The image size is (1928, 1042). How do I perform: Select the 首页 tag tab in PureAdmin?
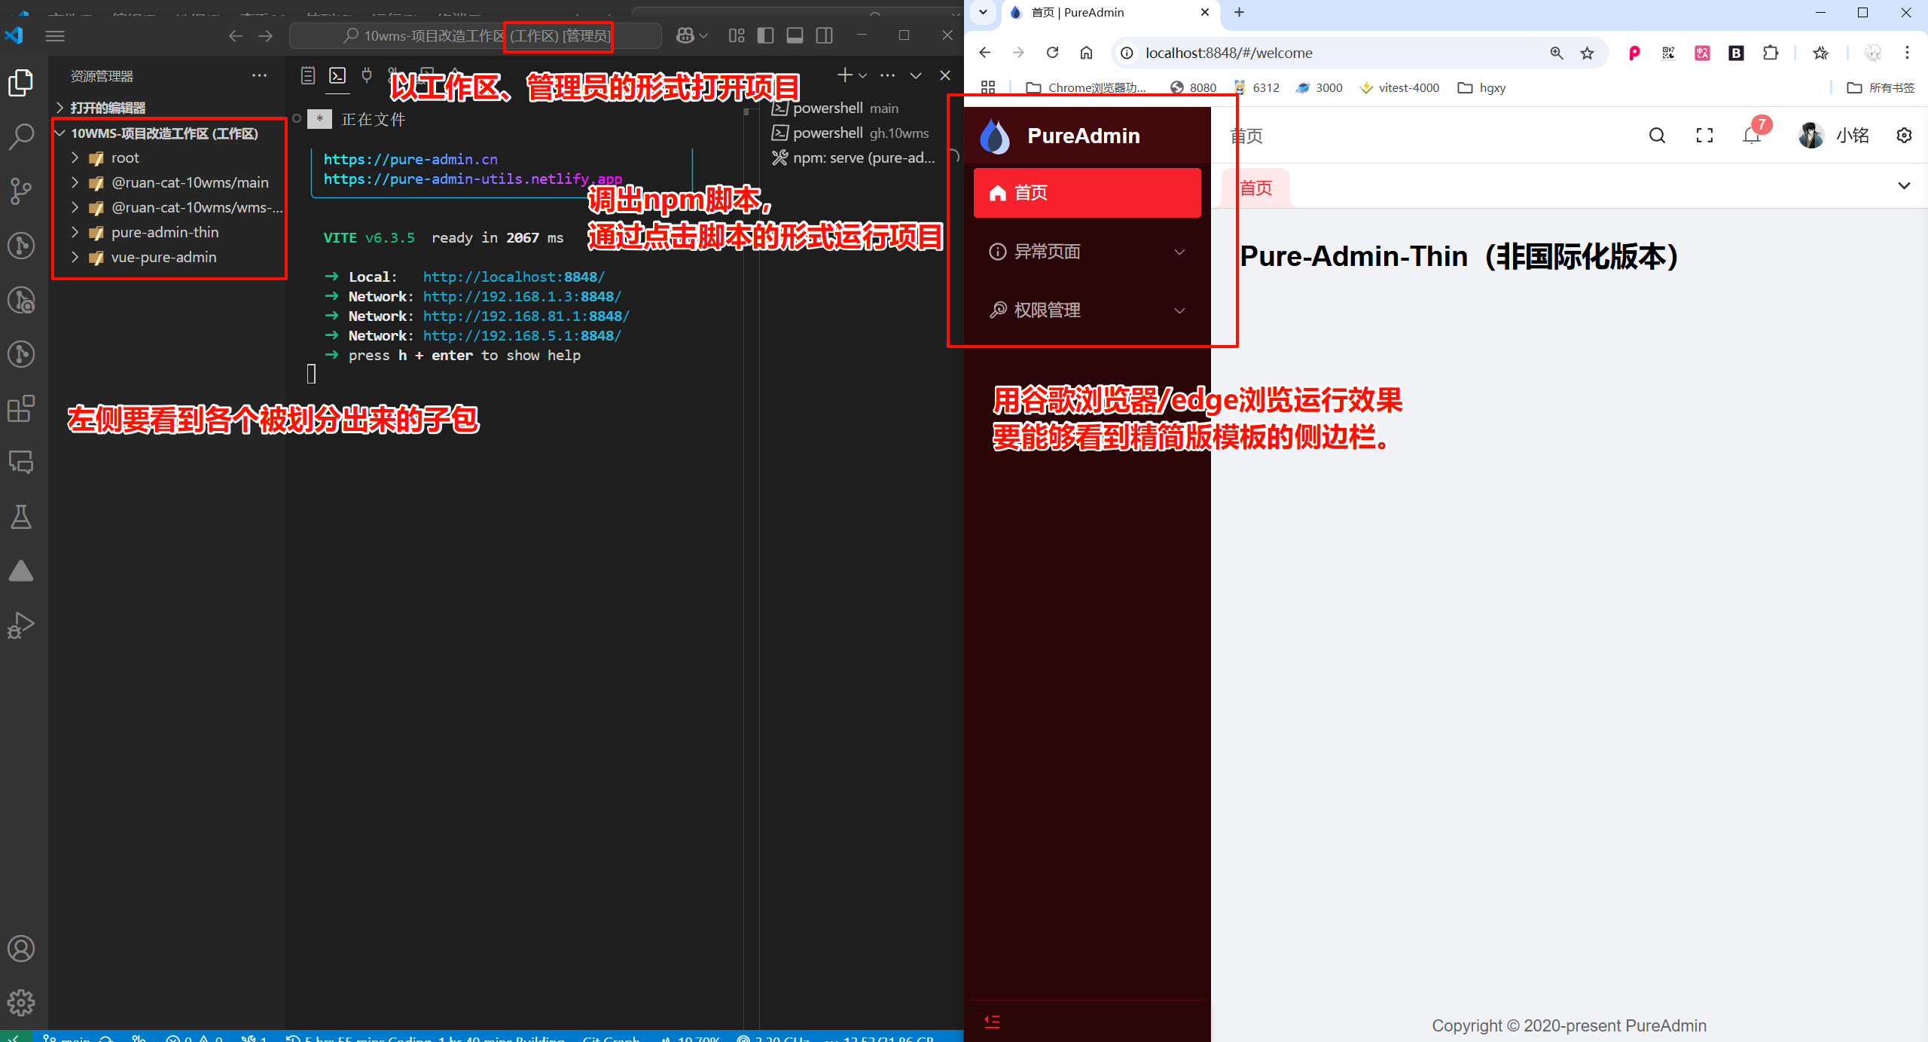1255,188
